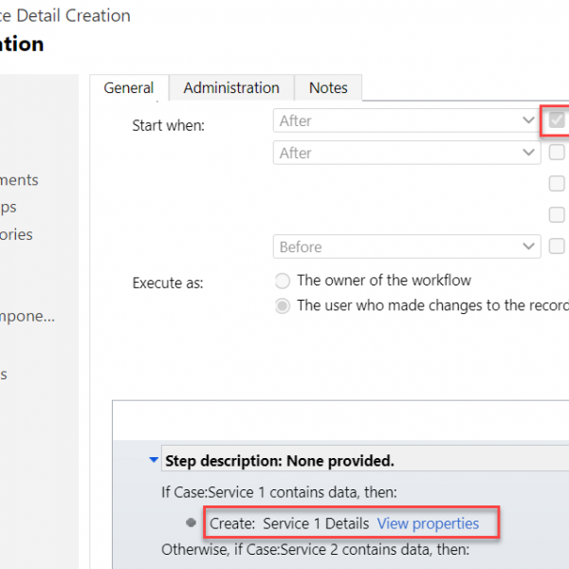Tick the checkbox beside the Before dropdown
Viewport: 569px width, 569px height.
point(557,246)
